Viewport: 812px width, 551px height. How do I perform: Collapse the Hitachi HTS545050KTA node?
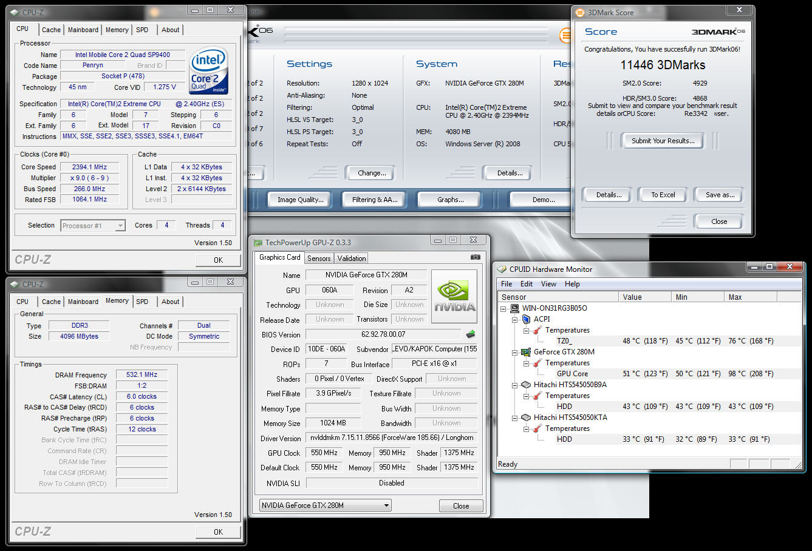tap(515, 417)
